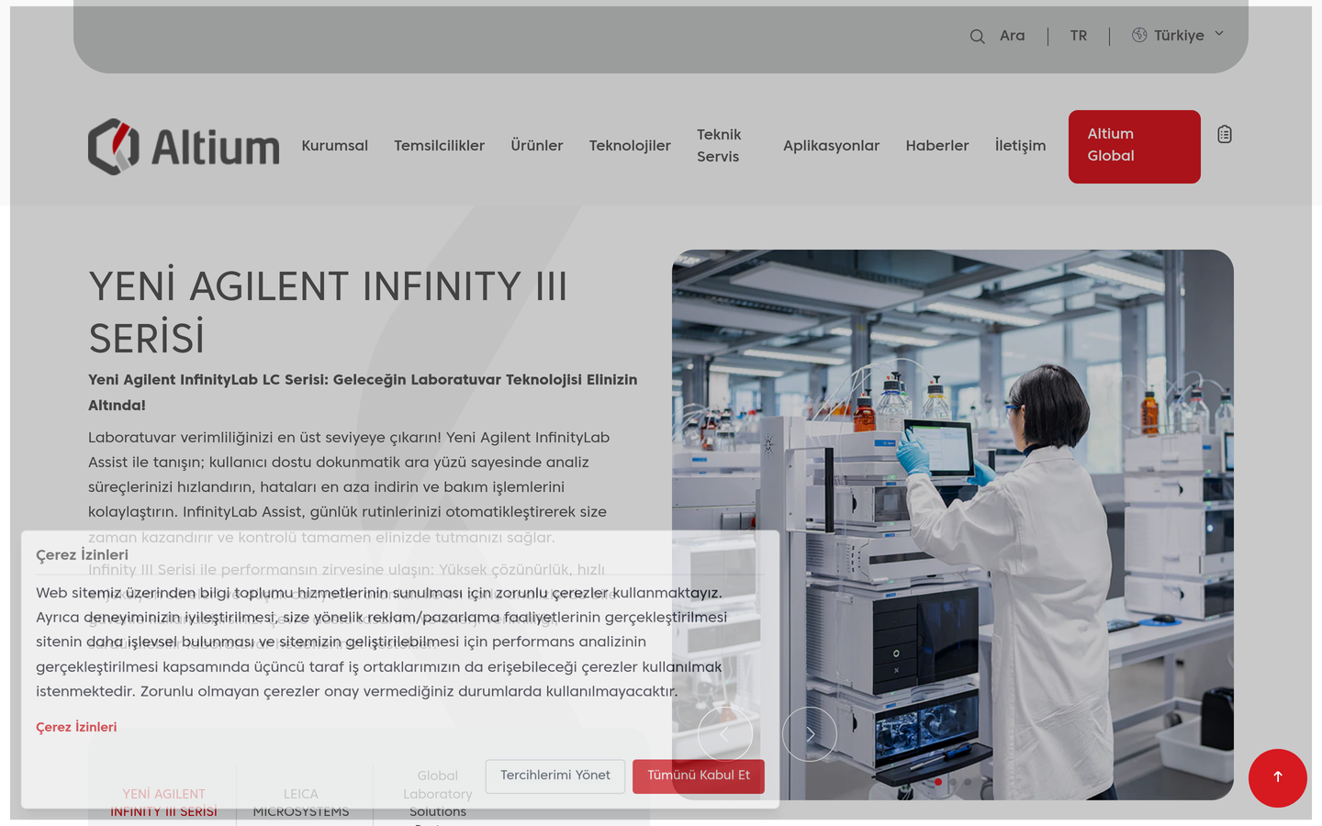Viewport: 1322px width, 826px height.
Task: Click the red Altium Global button
Action: (1135, 147)
